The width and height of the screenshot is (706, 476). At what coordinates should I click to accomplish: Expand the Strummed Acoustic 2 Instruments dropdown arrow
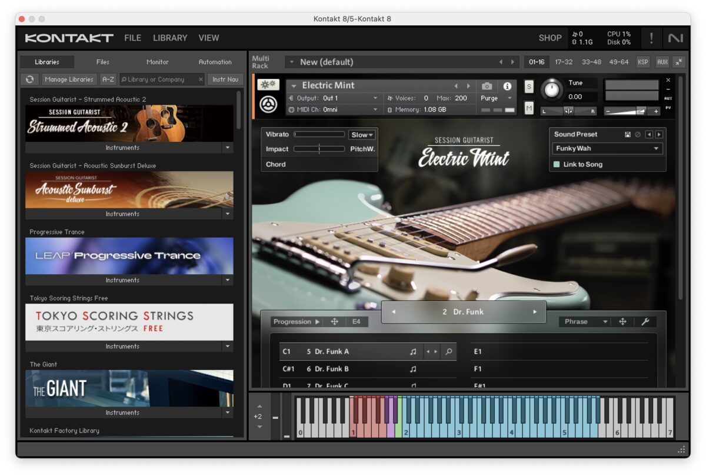228,148
